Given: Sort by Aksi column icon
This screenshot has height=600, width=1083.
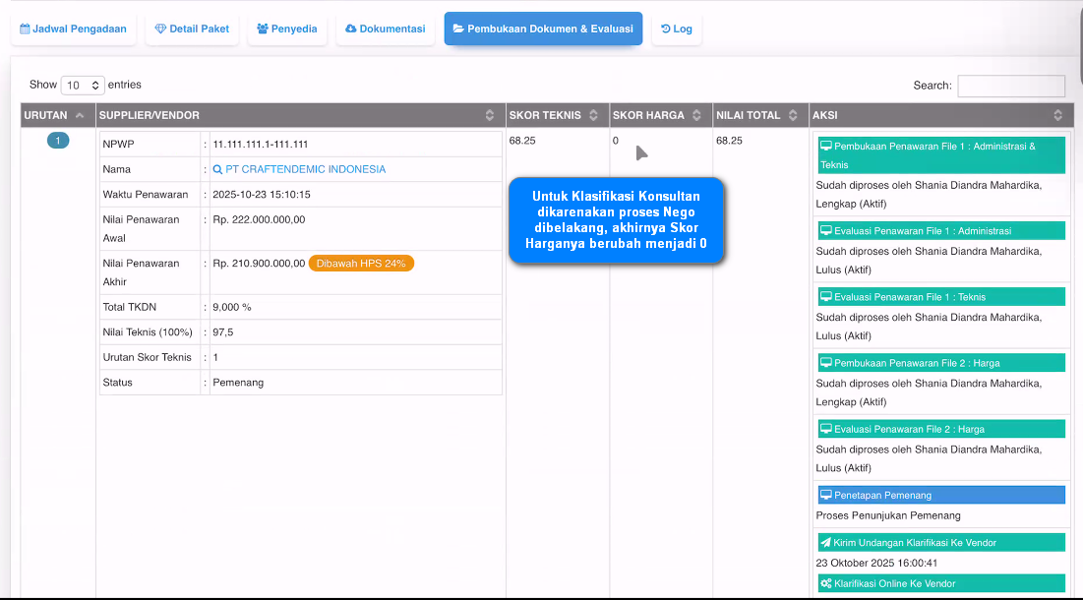Looking at the screenshot, I should tap(1057, 115).
